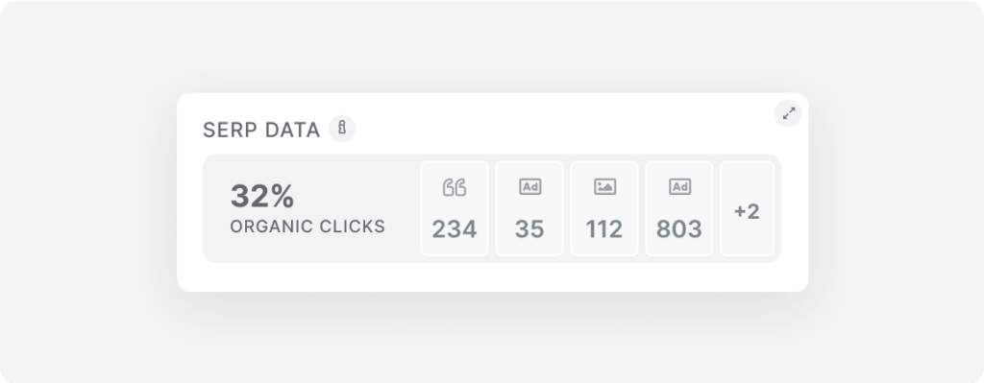Select the image results tile showing 112
This screenshot has height=383, width=984.
604,208
